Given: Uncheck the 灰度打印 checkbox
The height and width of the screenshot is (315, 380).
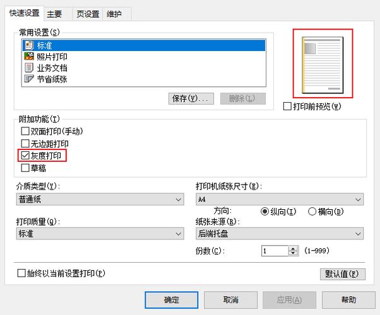Looking at the screenshot, I should [25, 156].
